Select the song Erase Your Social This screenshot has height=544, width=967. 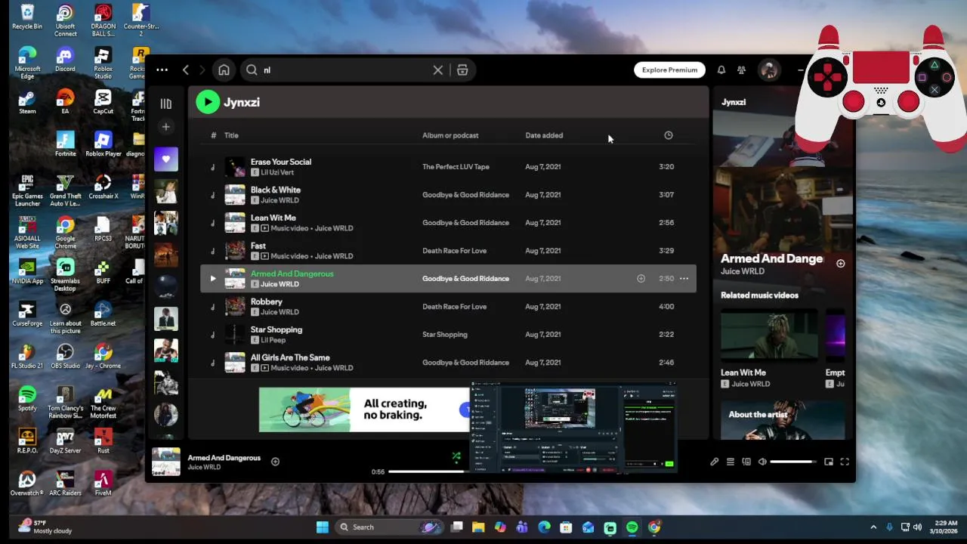pyautogui.click(x=281, y=162)
